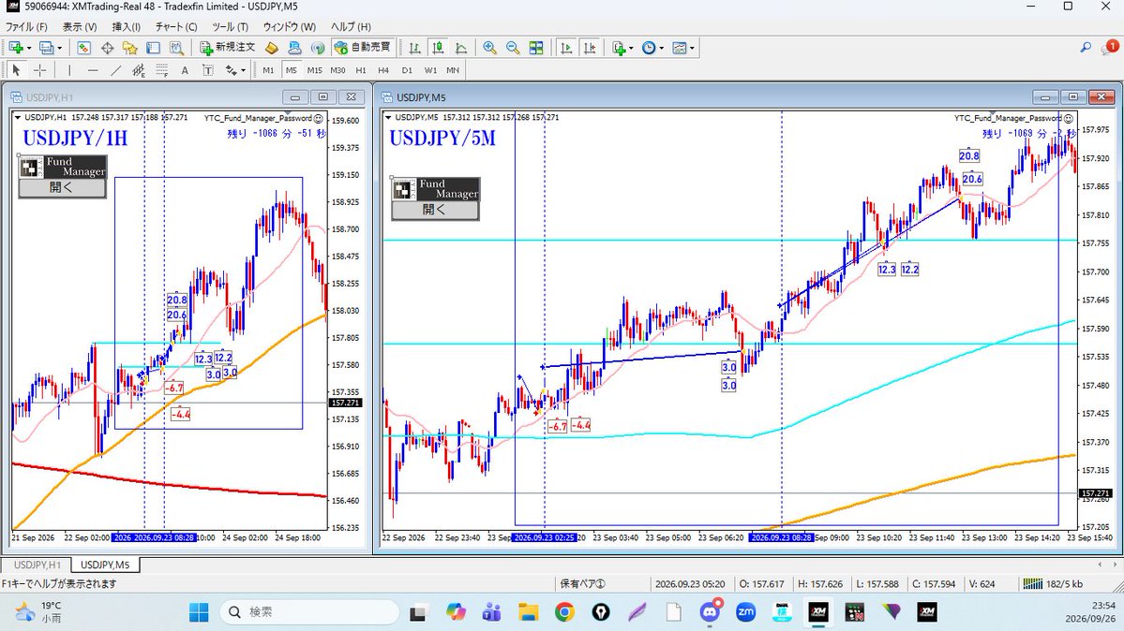Open the ファイル (F) menu
The image size is (1124, 631).
pyautogui.click(x=26, y=26)
